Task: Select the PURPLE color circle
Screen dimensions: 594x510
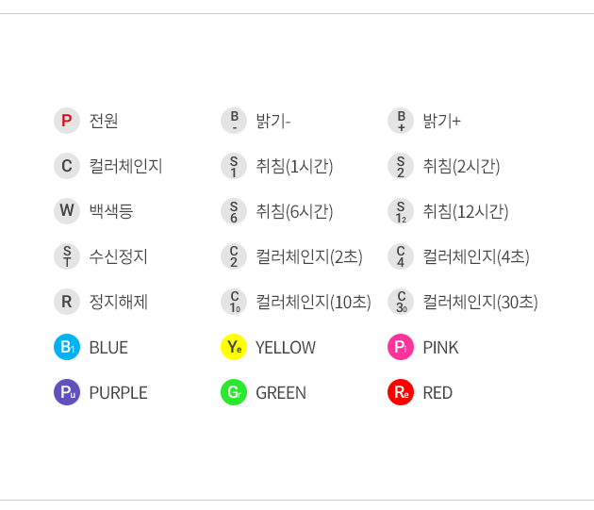Action: 67,392
